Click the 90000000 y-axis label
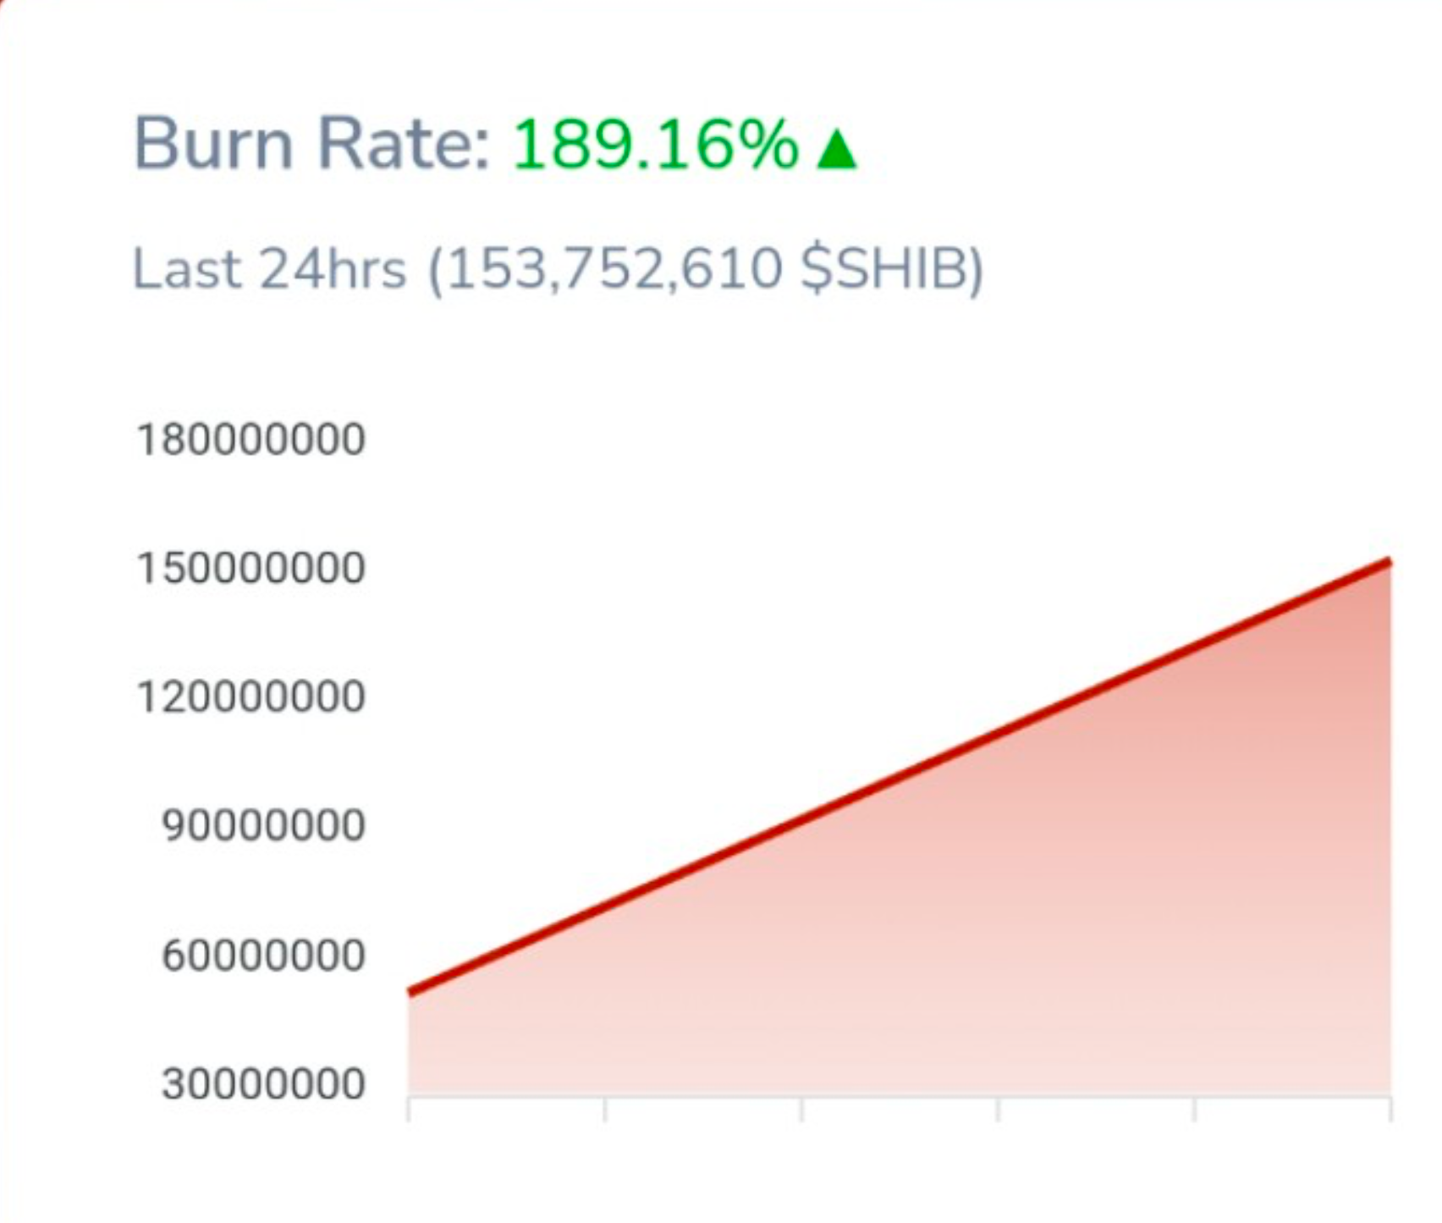Screen dimensions: 1442x1223 point(263,826)
